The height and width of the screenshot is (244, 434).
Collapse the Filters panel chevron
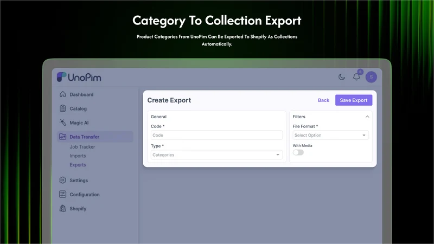click(x=367, y=117)
